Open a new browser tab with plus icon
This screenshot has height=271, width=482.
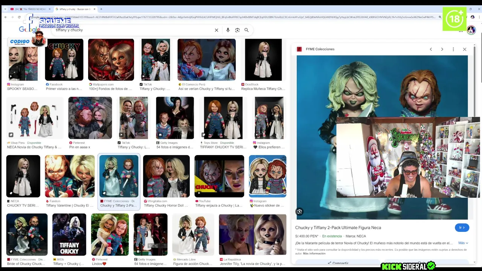click(x=101, y=9)
